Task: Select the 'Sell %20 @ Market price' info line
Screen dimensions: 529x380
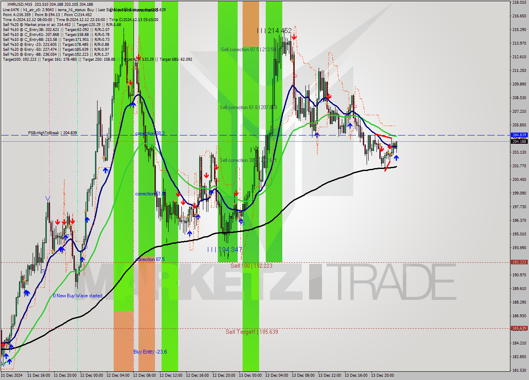Action: (x=62, y=24)
